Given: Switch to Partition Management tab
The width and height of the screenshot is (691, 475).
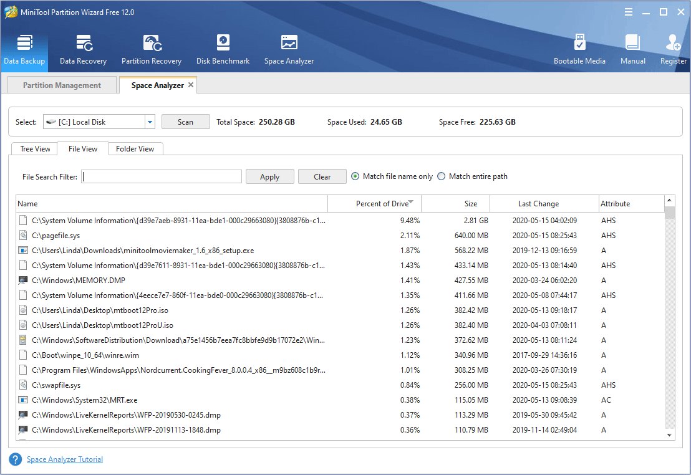Looking at the screenshot, I should [x=62, y=85].
